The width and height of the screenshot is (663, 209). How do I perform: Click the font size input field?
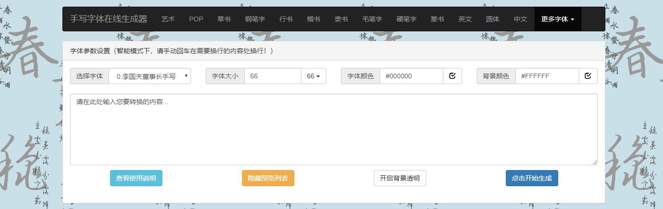(x=273, y=76)
